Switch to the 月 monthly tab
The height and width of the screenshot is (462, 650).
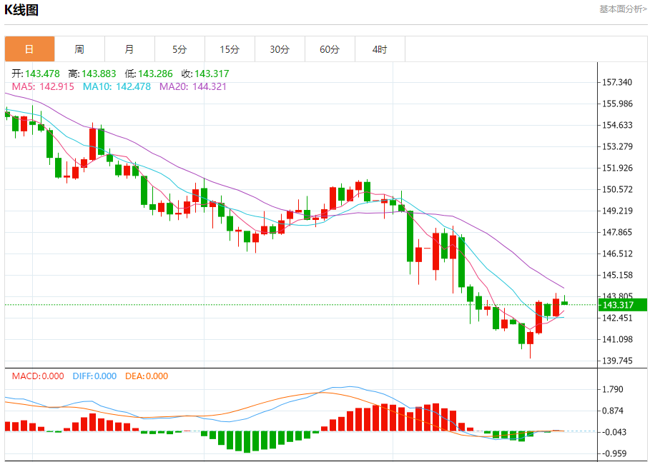pos(129,49)
